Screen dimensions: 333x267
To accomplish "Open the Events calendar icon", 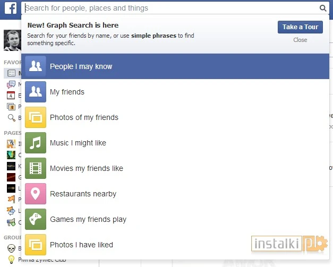I will [11, 96].
